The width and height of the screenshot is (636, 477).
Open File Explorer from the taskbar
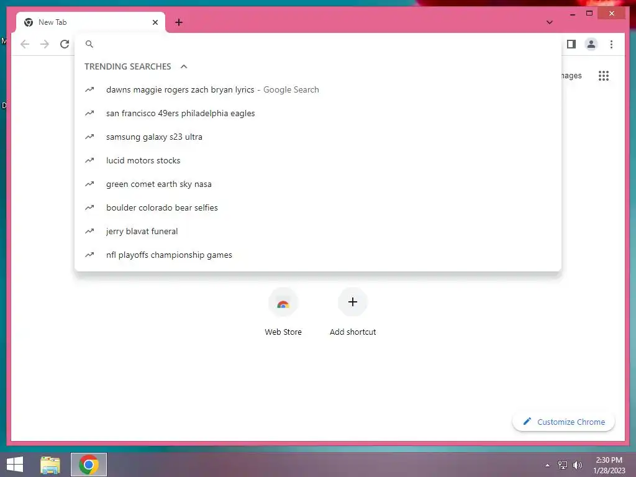pos(50,465)
